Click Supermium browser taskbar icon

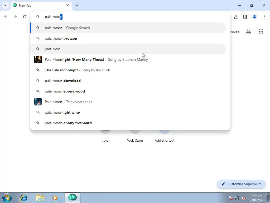click(73, 198)
